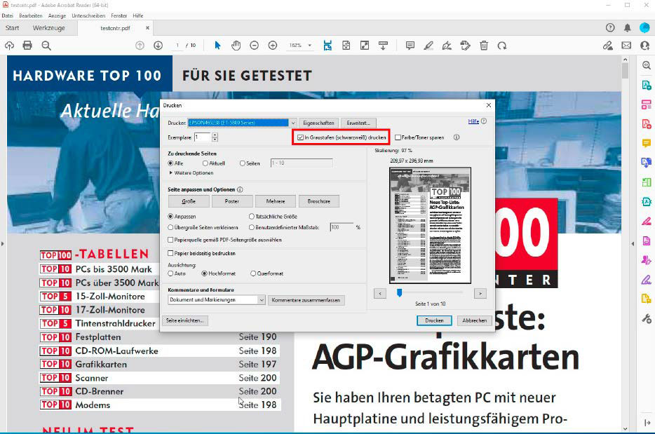The image size is (655, 434).
Task: Open the Bearbeiten menu
Action: [30, 15]
